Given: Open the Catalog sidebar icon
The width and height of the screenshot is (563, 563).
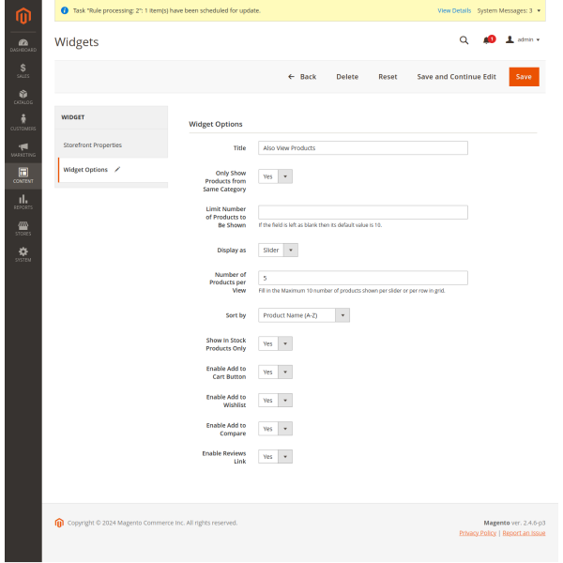Looking at the screenshot, I should [x=21, y=97].
